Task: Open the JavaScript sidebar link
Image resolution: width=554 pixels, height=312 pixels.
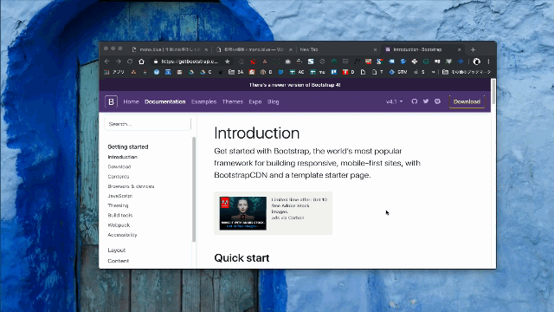Action: pos(120,196)
